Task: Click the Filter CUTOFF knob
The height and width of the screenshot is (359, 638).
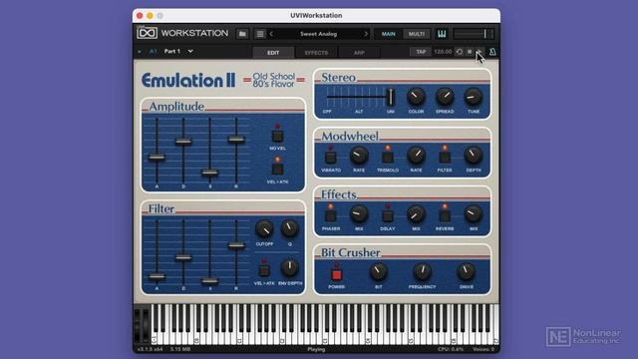Action: click(x=264, y=229)
